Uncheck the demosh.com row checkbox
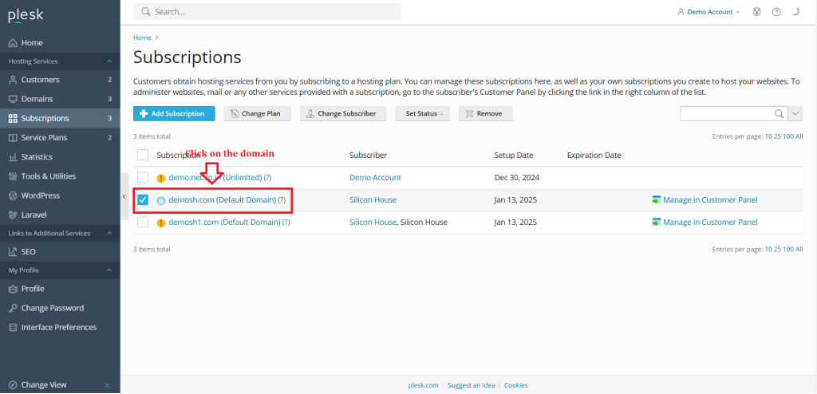817x394 pixels. coord(143,199)
